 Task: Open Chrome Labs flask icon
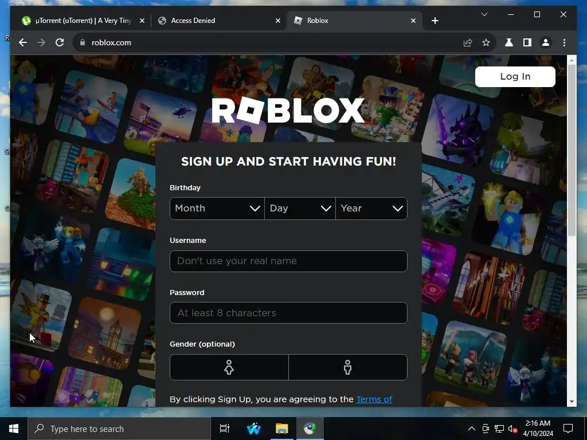point(509,42)
